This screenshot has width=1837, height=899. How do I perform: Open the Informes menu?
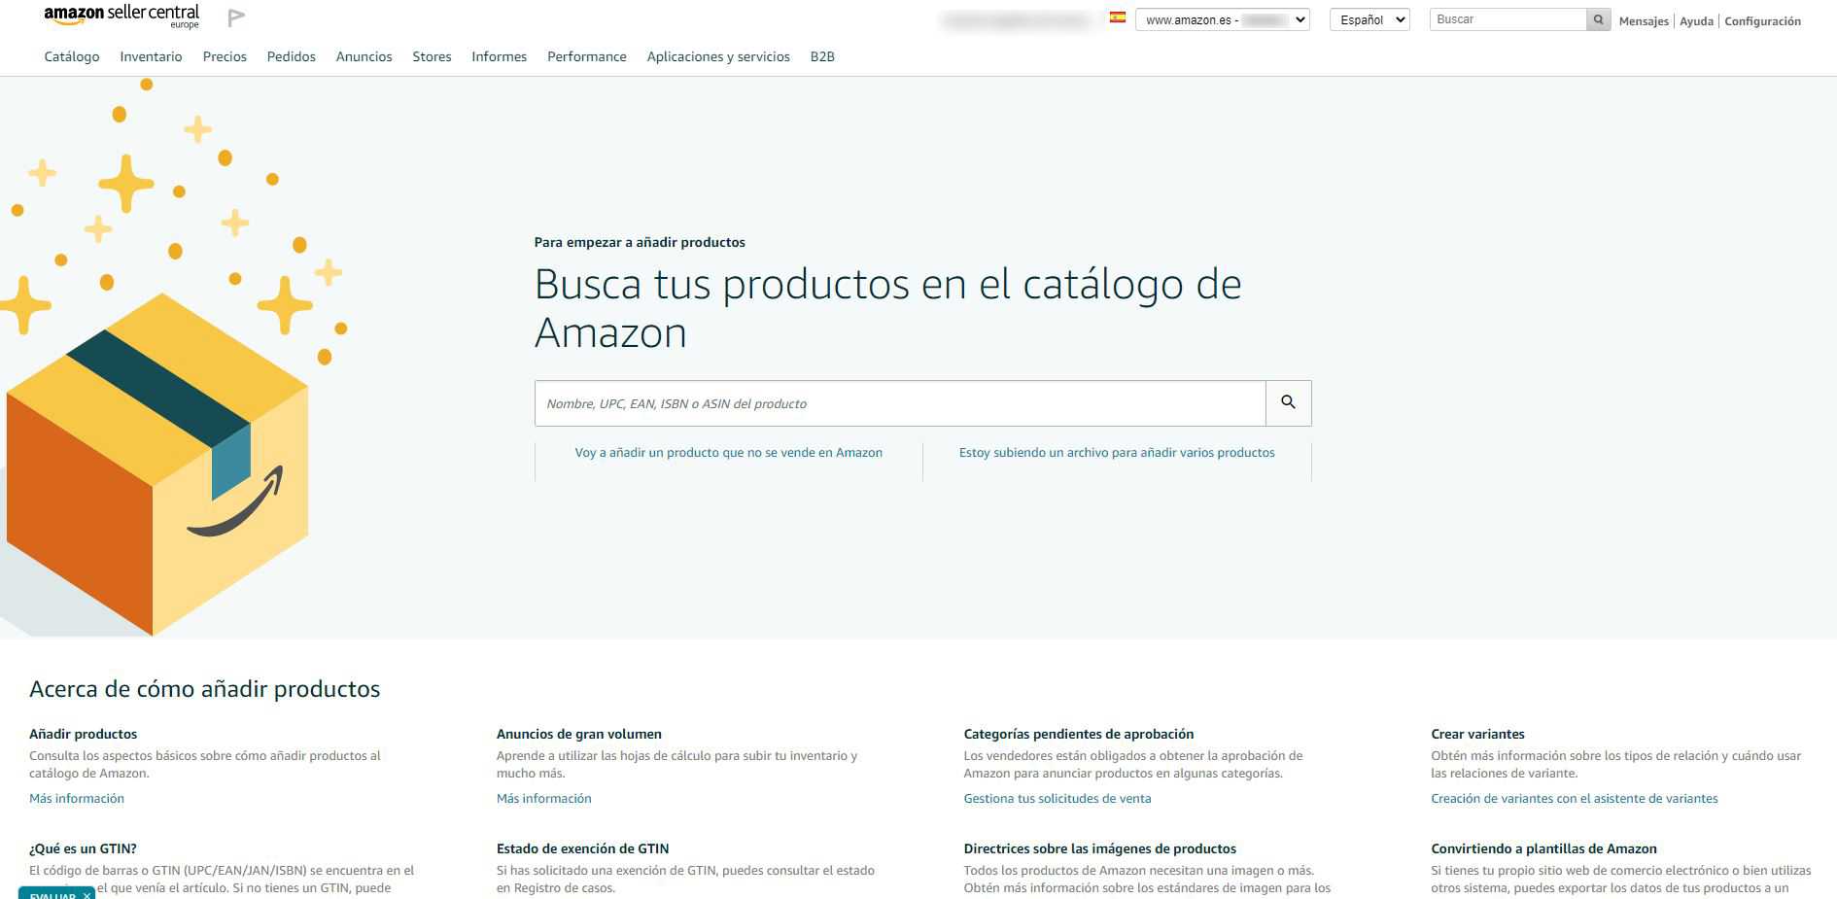coord(499,56)
